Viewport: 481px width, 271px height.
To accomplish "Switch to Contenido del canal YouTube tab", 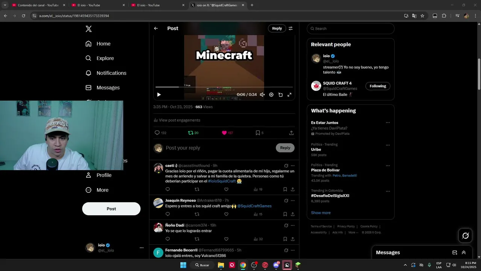I will tap(38, 5).
